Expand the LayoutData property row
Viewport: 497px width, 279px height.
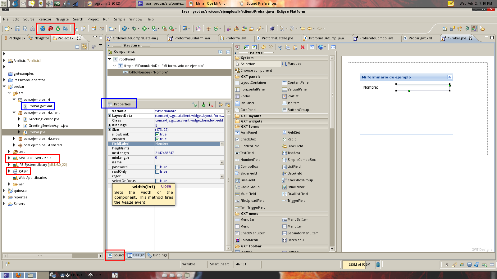coord(109,116)
